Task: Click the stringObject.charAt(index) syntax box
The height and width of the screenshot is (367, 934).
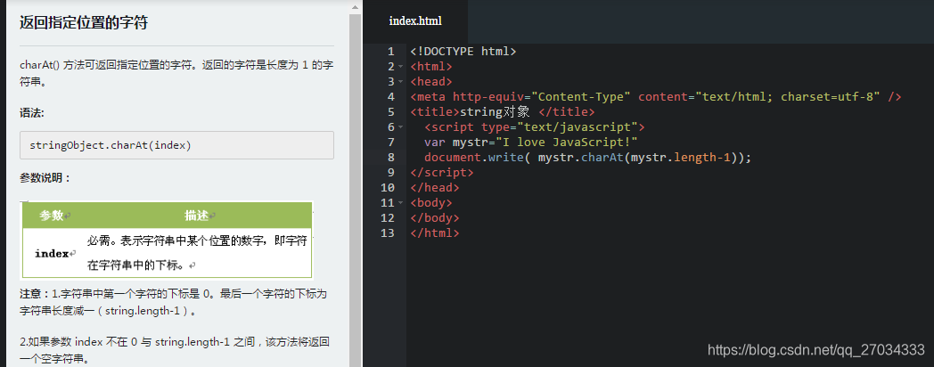Action: [x=176, y=145]
